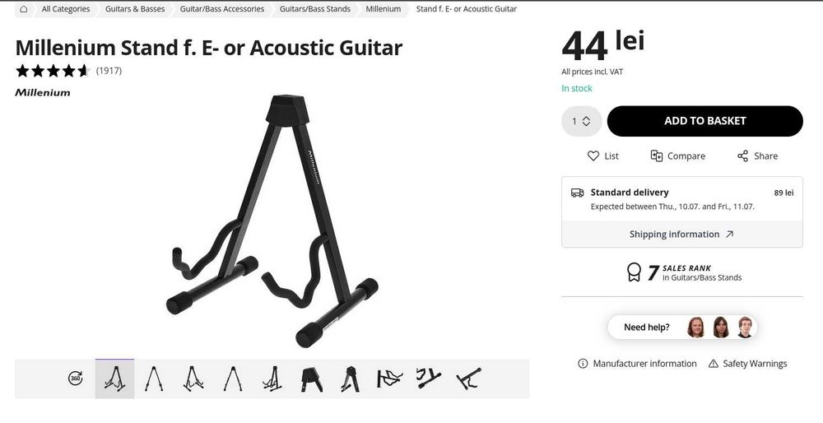Click the sales rank ribbon badge
Screen dimensions: 823x423
(634, 272)
